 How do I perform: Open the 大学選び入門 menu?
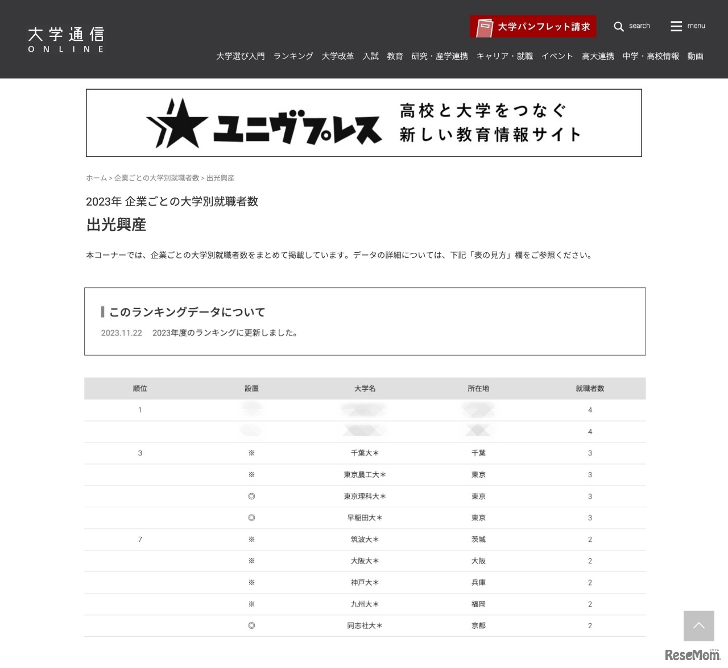pyautogui.click(x=241, y=56)
